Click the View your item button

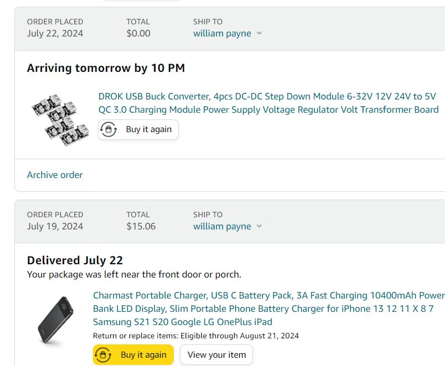point(216,354)
